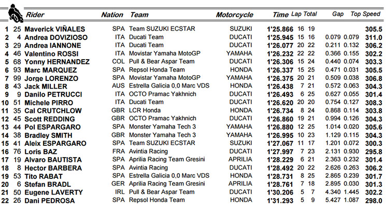The height and width of the screenshot is (208, 386).
Task: Click Dani PEDROSA in last row
Action: coord(50,201)
